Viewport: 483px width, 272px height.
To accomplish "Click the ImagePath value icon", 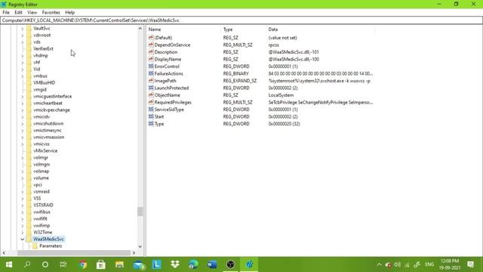I will coord(151,81).
